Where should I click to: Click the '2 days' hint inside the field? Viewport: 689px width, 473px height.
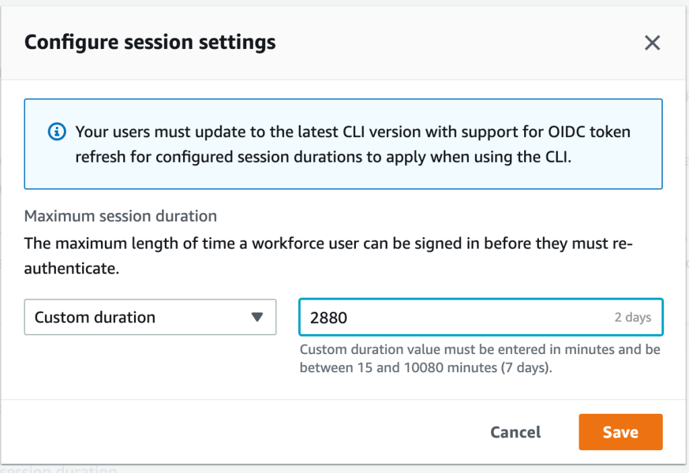pos(632,316)
